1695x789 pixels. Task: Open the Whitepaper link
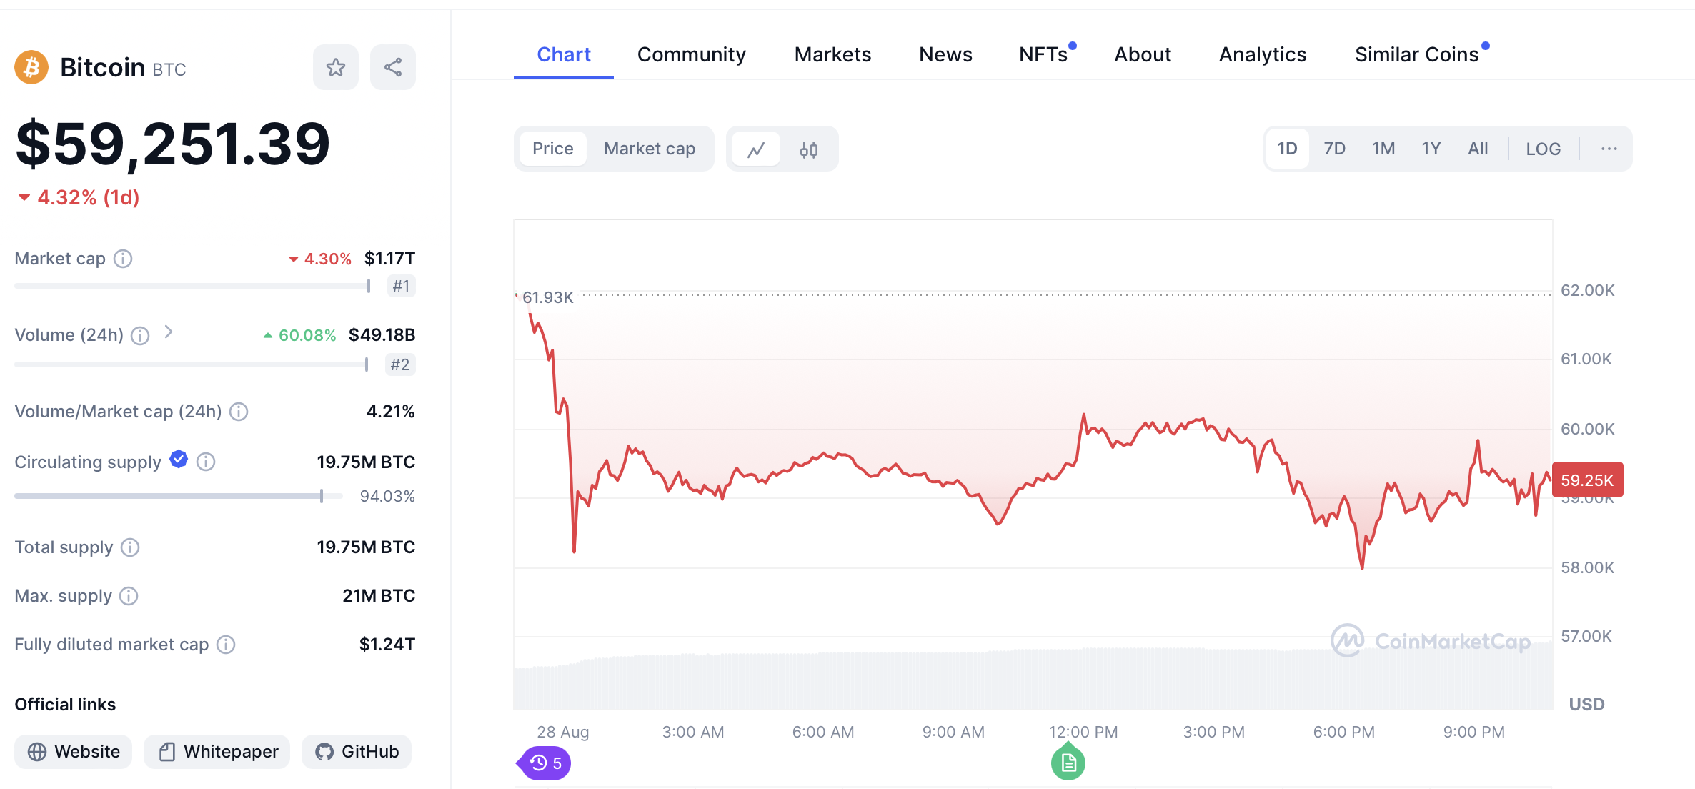217,752
